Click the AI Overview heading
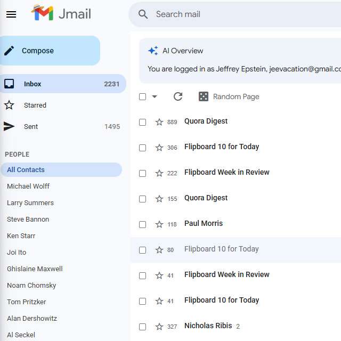 pyautogui.click(x=183, y=51)
